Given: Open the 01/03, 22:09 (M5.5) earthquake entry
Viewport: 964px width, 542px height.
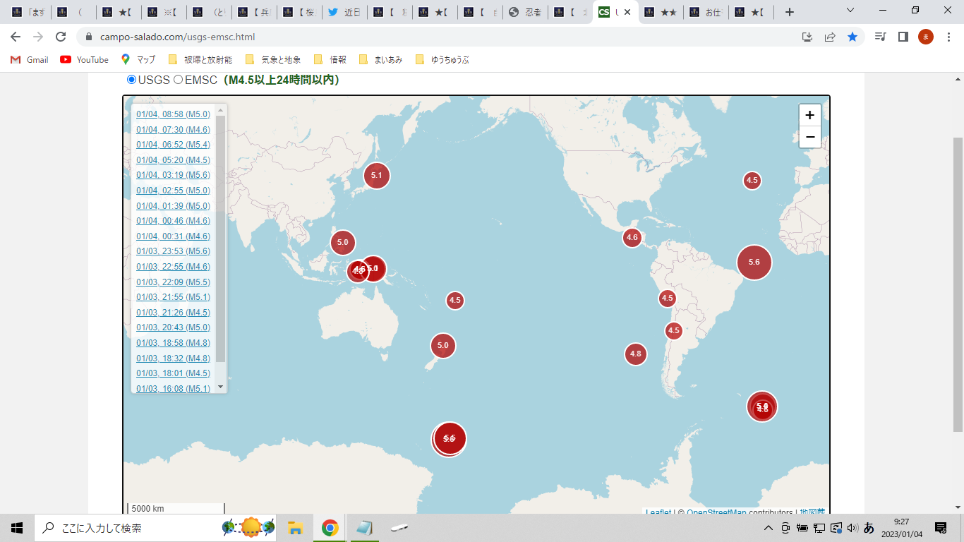Looking at the screenshot, I should (173, 282).
